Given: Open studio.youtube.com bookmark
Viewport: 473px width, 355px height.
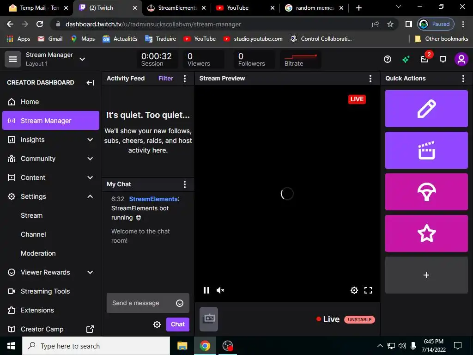Looking at the screenshot, I should [253, 39].
